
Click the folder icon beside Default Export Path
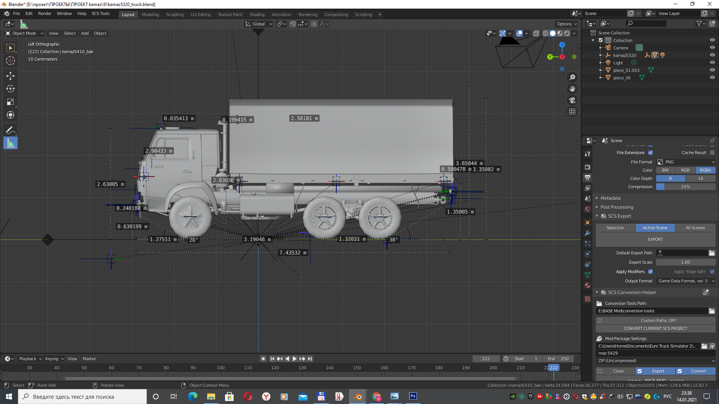(x=712, y=253)
